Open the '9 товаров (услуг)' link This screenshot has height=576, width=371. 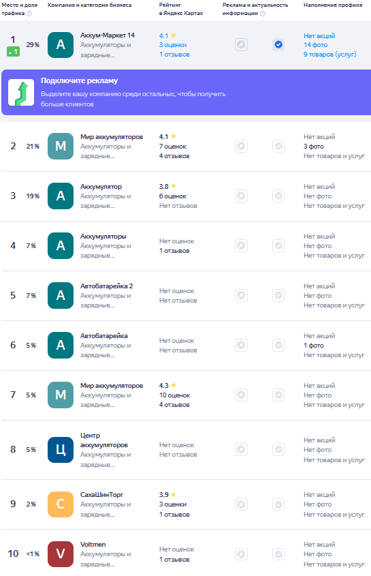tap(330, 55)
